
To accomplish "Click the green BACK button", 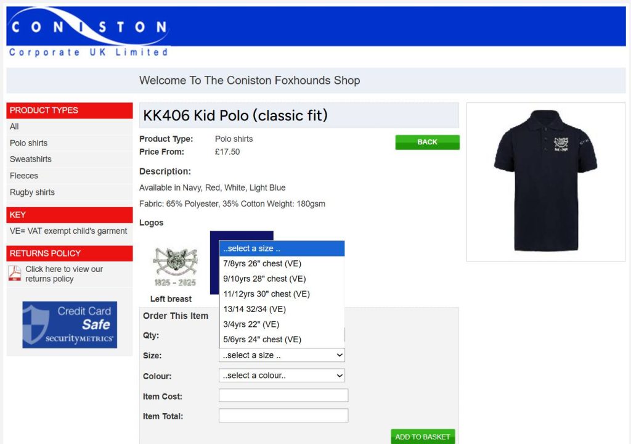I will [428, 142].
